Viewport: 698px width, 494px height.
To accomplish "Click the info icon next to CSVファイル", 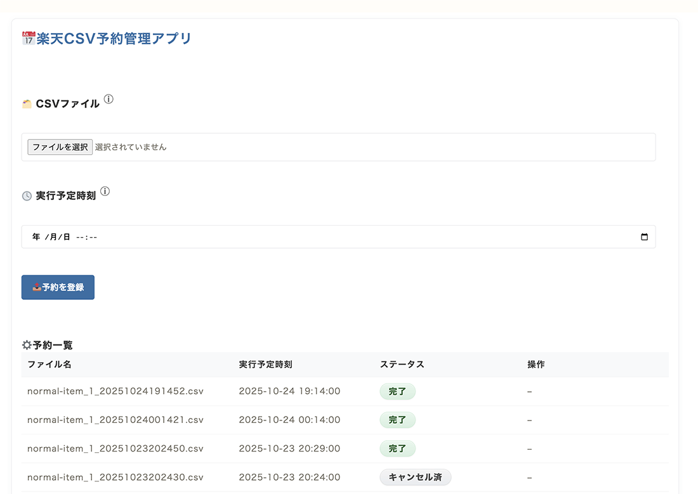I will pyautogui.click(x=109, y=99).
